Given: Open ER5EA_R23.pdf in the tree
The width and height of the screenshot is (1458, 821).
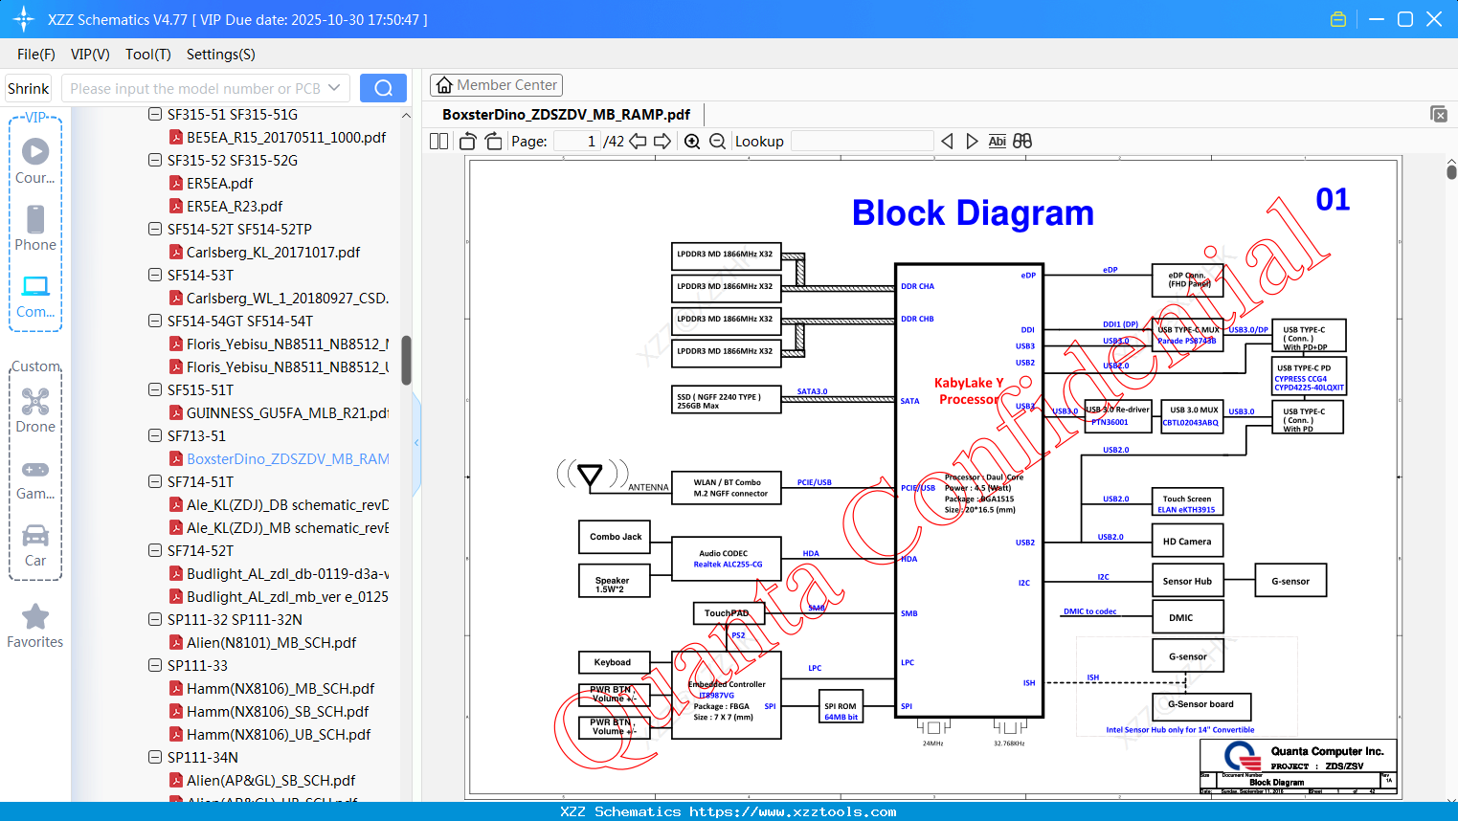Looking at the screenshot, I should click(235, 206).
